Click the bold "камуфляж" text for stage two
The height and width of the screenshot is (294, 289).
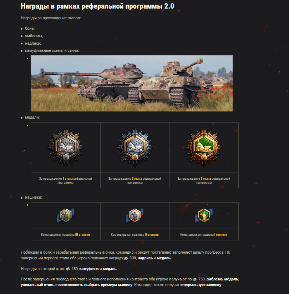pos(89,269)
